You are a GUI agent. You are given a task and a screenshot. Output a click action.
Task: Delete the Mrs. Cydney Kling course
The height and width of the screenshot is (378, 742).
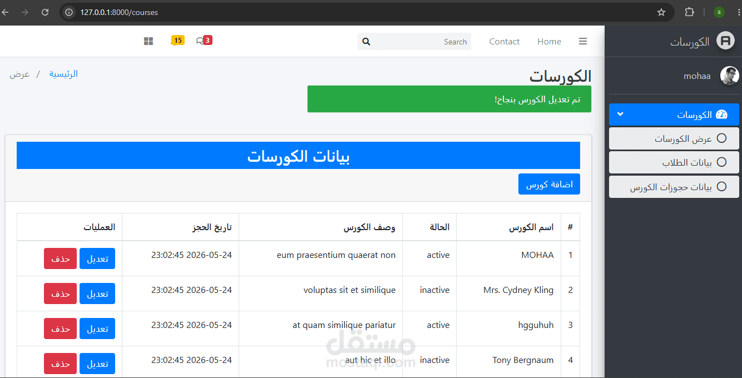click(61, 294)
